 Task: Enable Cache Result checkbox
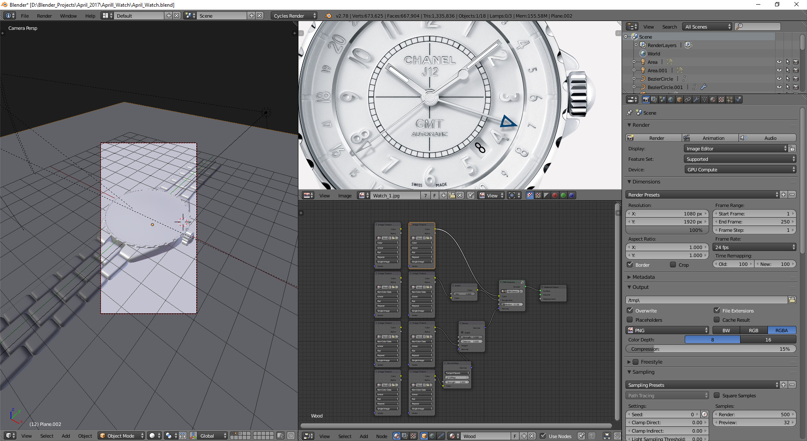coord(717,320)
